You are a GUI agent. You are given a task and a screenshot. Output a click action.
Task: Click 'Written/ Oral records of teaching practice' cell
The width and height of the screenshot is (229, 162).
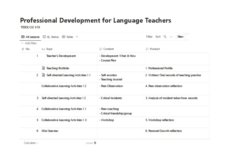(x=173, y=75)
